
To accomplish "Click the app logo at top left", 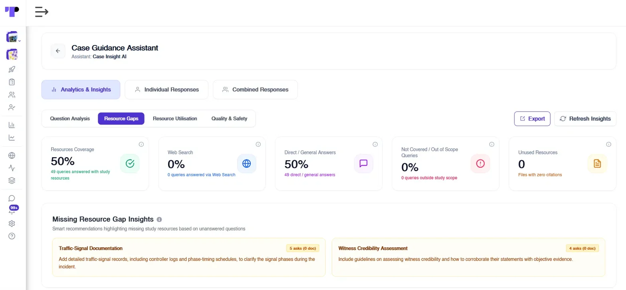I will [x=12, y=12].
